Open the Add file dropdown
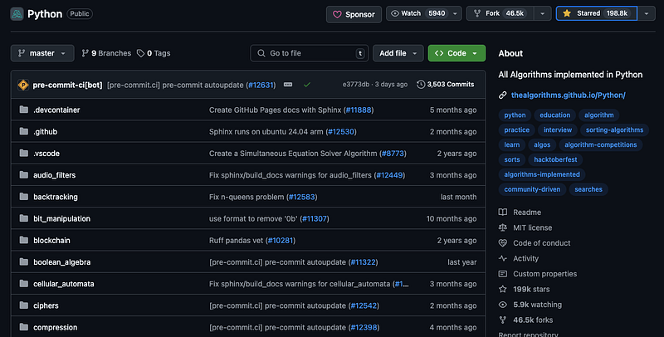 pyautogui.click(x=398, y=53)
